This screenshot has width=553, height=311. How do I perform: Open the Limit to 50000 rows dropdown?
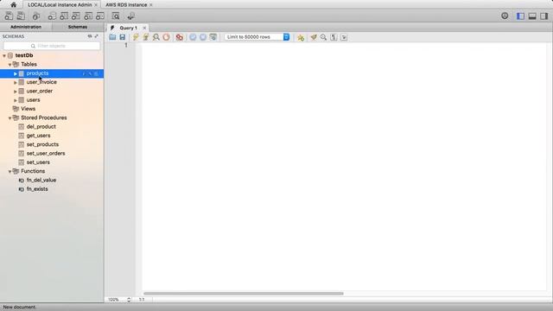click(x=257, y=37)
